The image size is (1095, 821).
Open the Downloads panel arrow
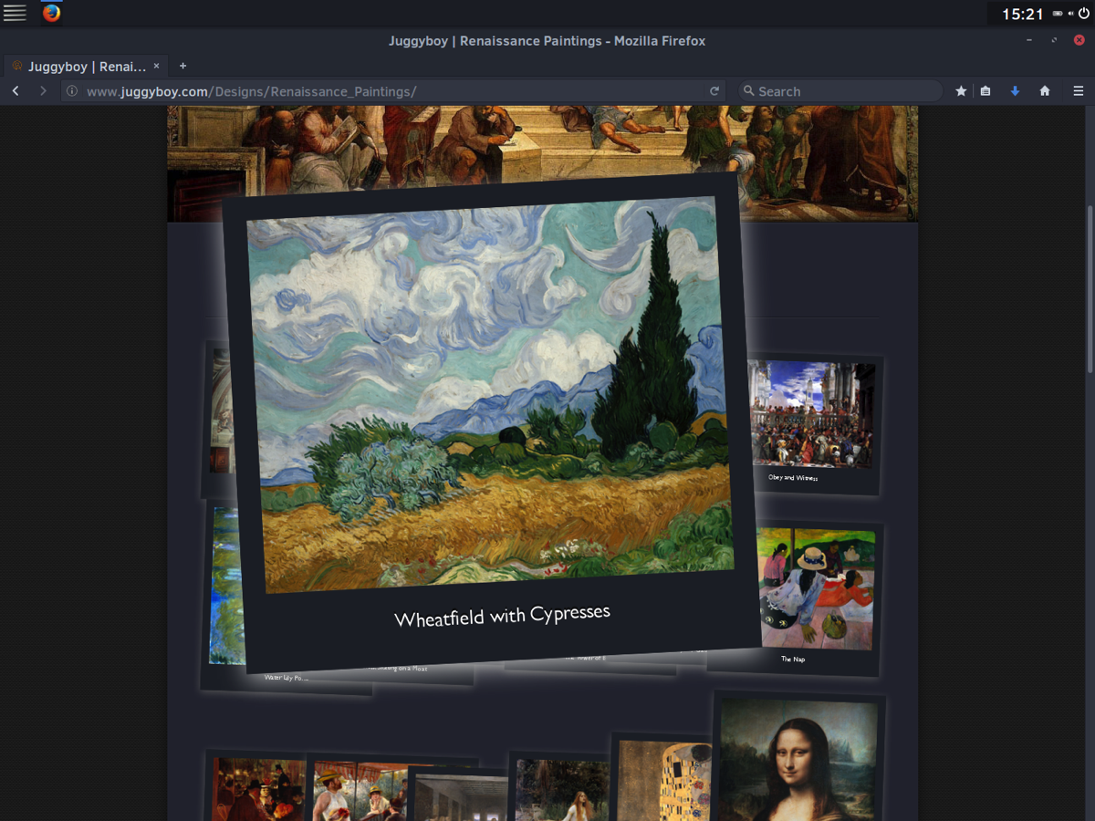pos(1015,91)
